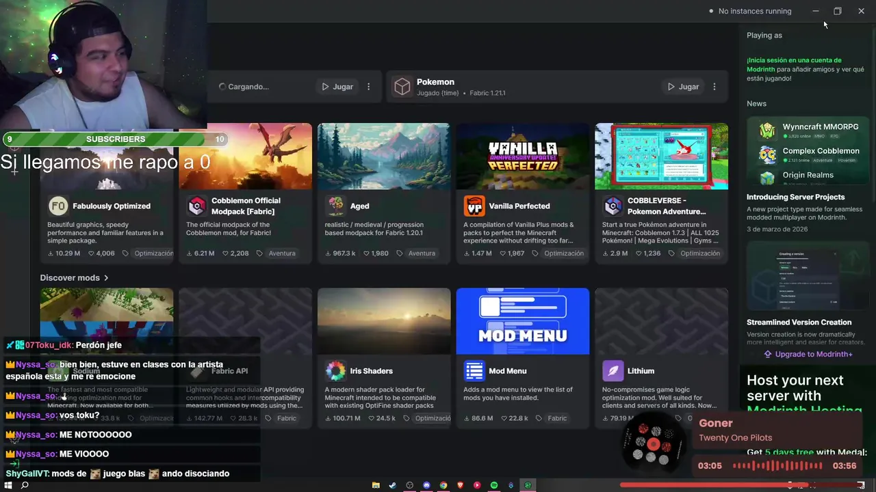Open the Wynncraft MMORPG server icon
876x492 pixels.
point(767,131)
